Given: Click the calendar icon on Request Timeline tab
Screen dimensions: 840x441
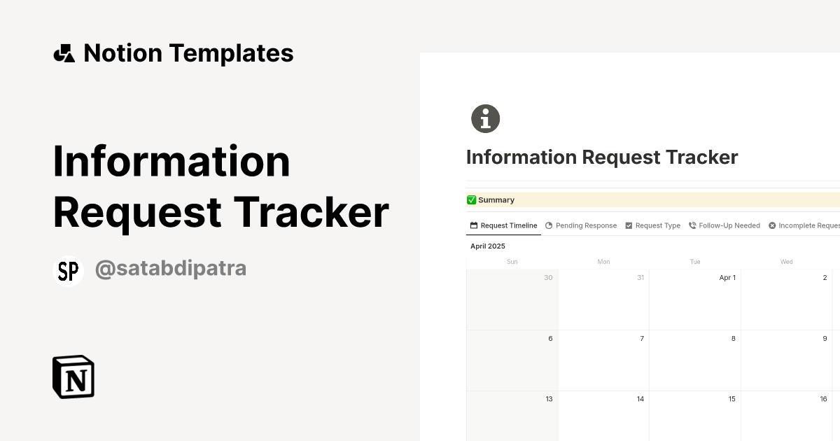Looking at the screenshot, I should pos(473,225).
